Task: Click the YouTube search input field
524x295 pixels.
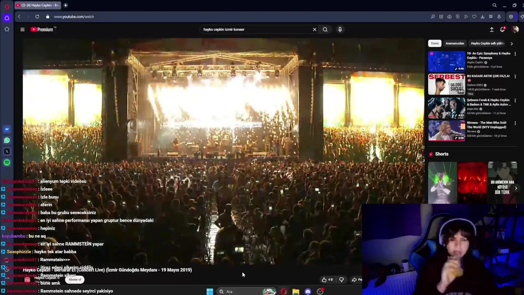Action: pos(256,29)
